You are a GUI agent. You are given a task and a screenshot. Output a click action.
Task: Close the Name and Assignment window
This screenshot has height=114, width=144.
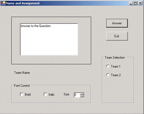tap(140, 3)
